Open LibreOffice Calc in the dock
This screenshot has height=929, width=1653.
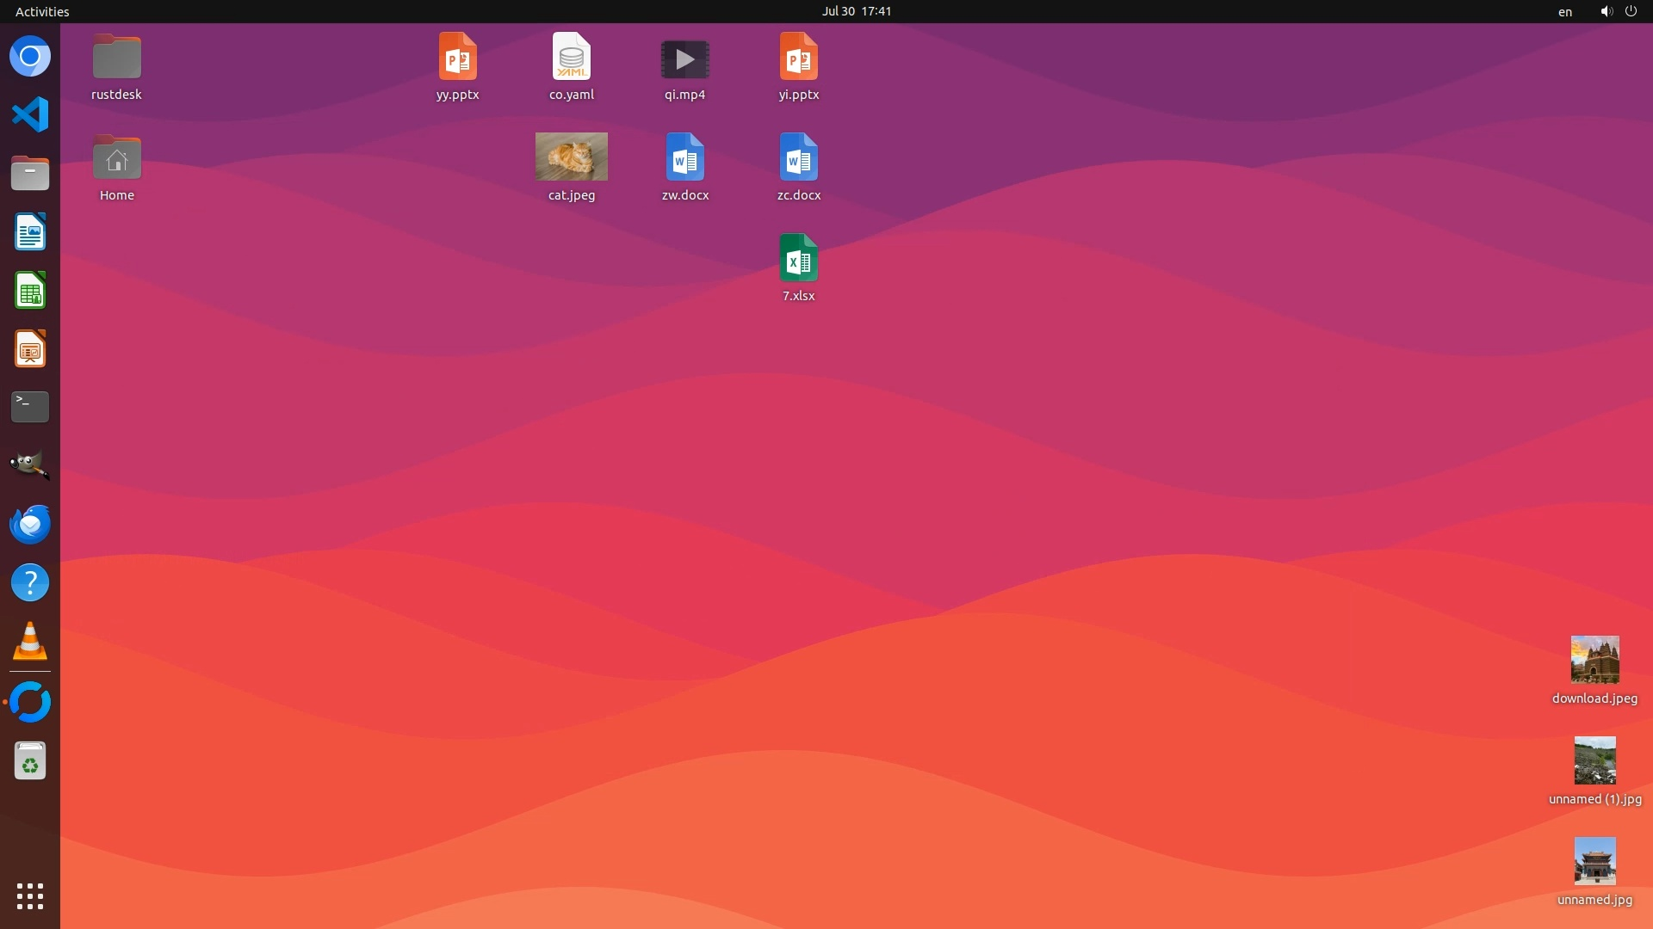click(30, 291)
